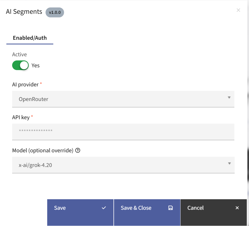Toggle the Active switch off
The width and height of the screenshot is (249, 226).
[x=20, y=65]
